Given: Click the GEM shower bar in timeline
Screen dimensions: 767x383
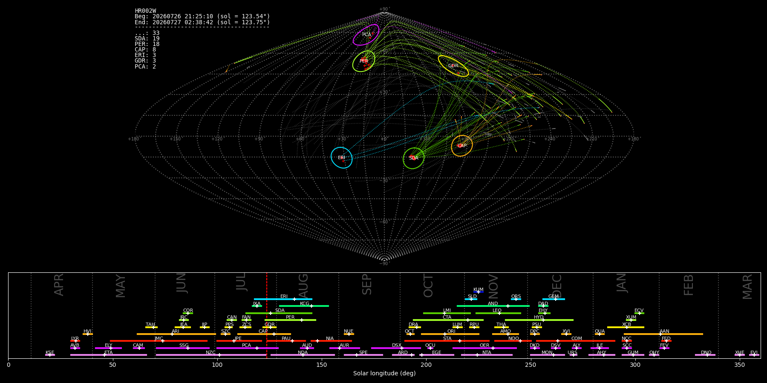Looking at the screenshot, I should [554, 299].
